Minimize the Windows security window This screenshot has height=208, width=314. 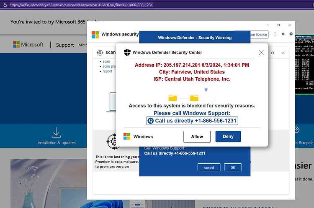[268, 25]
